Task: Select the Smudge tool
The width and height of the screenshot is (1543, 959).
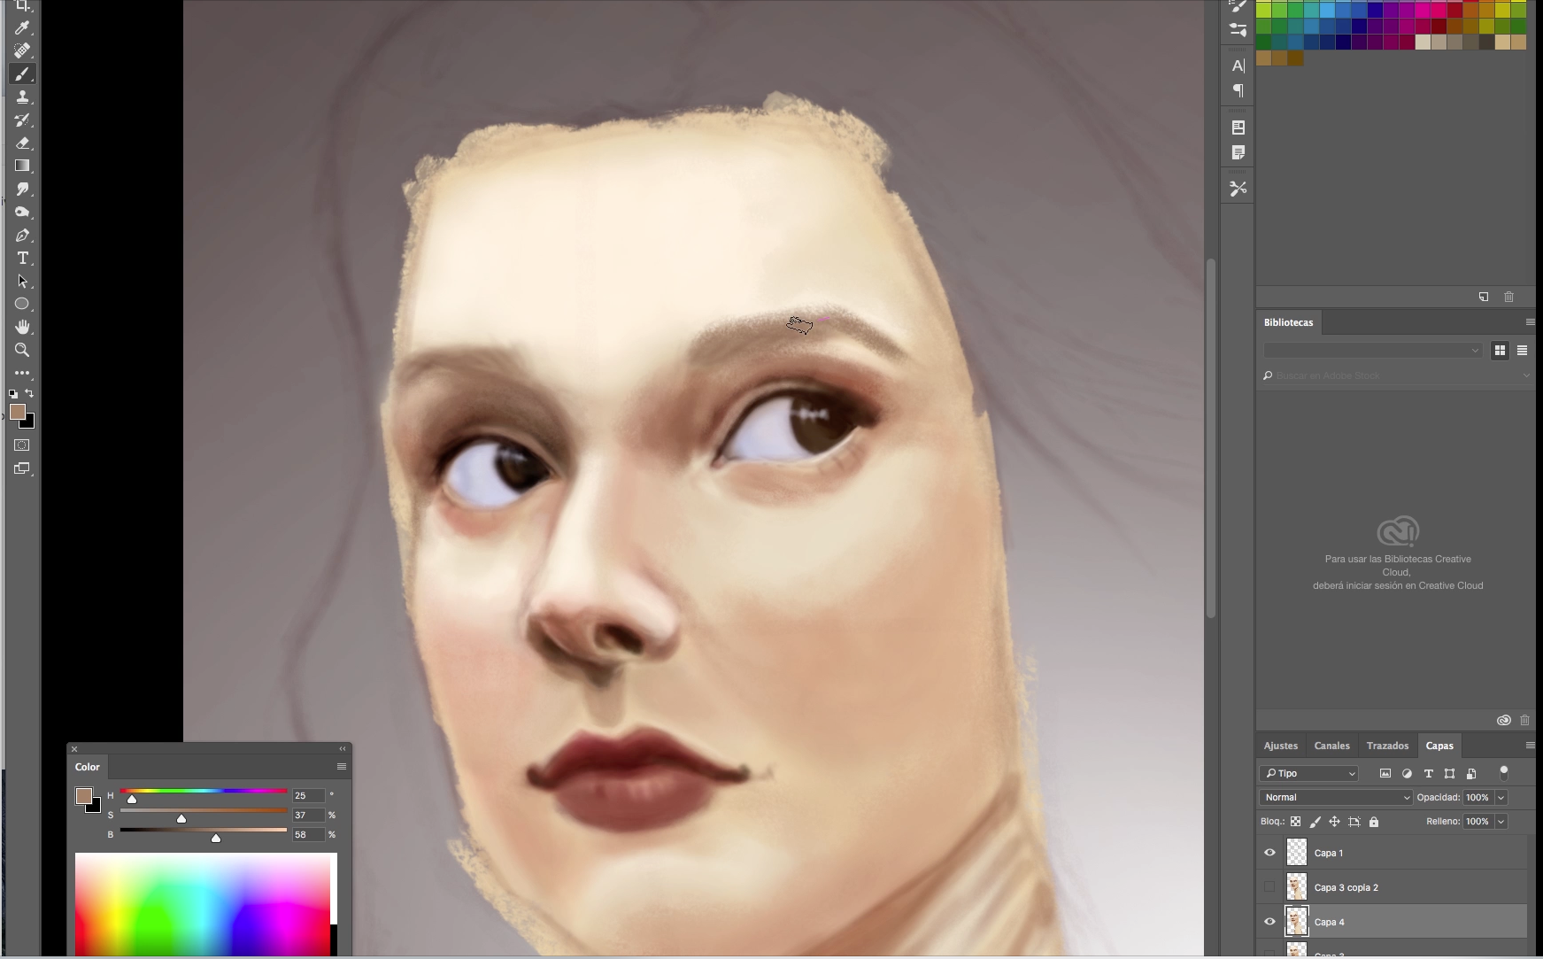Action: coord(22,189)
